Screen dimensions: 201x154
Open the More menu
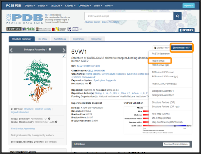click(109, 6)
